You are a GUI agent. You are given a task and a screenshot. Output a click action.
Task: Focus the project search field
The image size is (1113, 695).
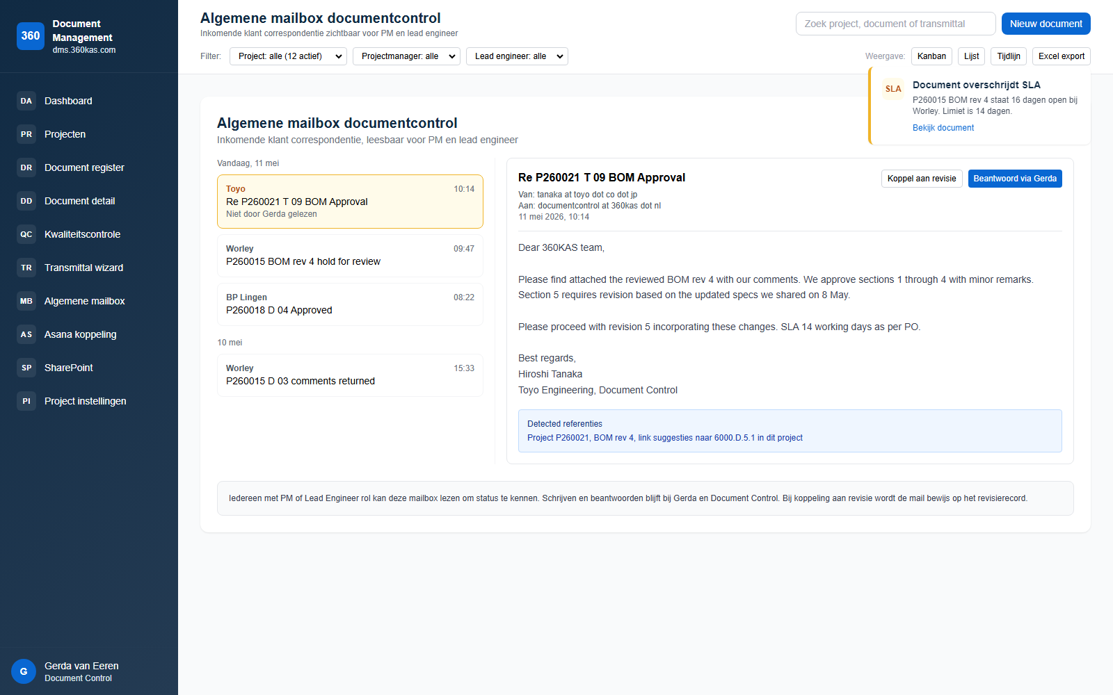[896, 24]
